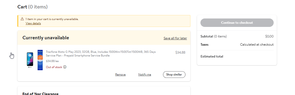Click the red Out of stock label

point(54,67)
